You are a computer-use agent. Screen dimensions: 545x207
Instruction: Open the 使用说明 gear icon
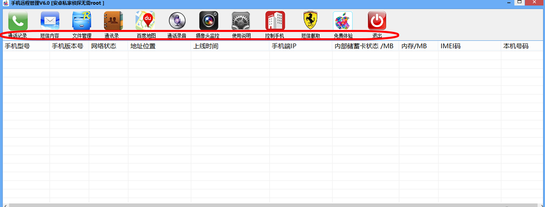tap(241, 21)
